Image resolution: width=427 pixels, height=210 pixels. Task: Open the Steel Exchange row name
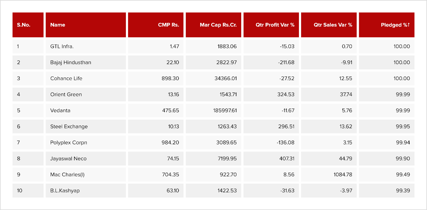[x=69, y=127]
